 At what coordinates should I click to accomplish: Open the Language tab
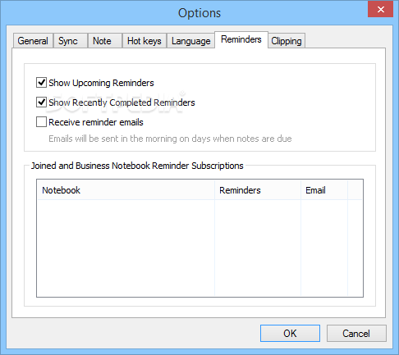[x=190, y=41]
